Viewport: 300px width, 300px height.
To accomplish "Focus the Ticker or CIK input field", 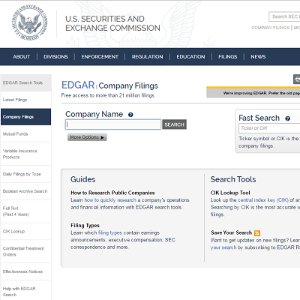I will click(x=269, y=128).
